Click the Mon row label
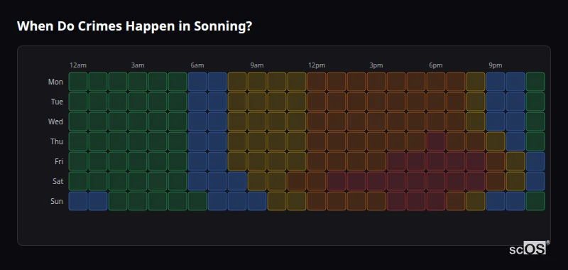 [55, 82]
